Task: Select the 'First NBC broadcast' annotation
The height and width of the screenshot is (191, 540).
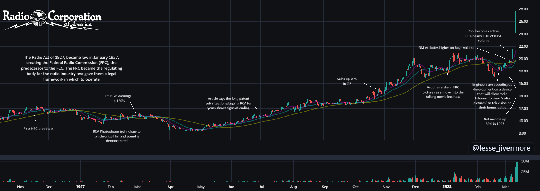Action: pos(38,129)
